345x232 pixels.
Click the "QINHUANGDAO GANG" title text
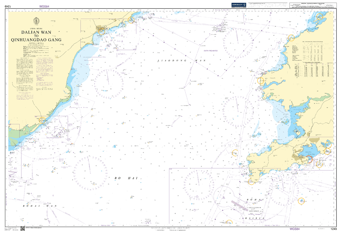point(36,40)
